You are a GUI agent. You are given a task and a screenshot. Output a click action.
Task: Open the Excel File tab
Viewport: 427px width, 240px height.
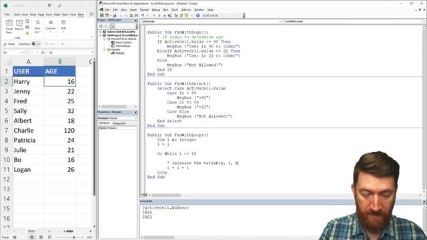7,15
